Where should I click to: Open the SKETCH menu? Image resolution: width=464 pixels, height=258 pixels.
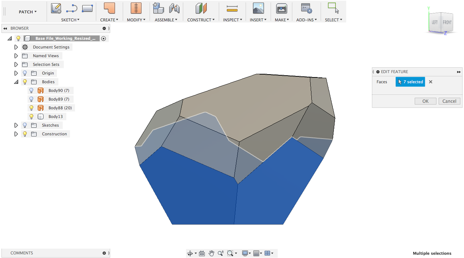70,20
